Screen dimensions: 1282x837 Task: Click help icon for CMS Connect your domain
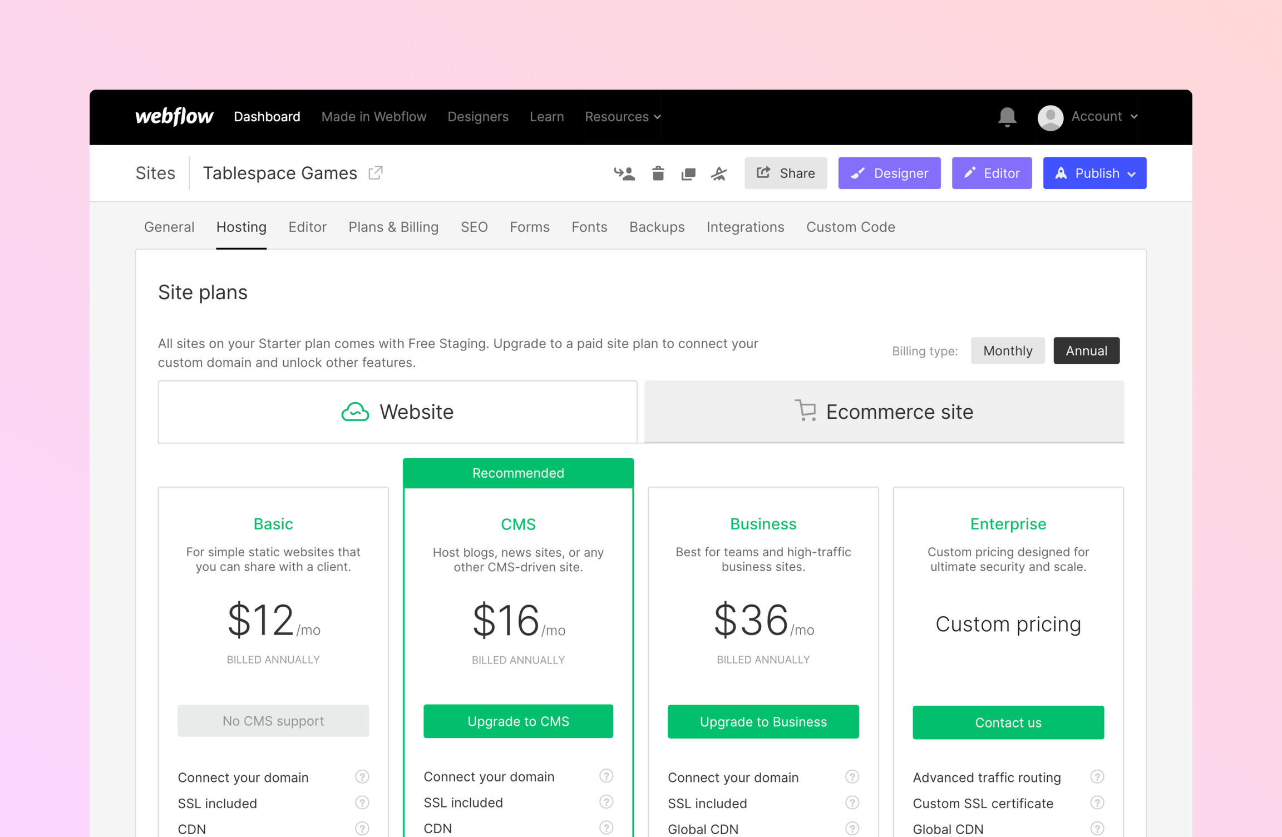coord(607,776)
